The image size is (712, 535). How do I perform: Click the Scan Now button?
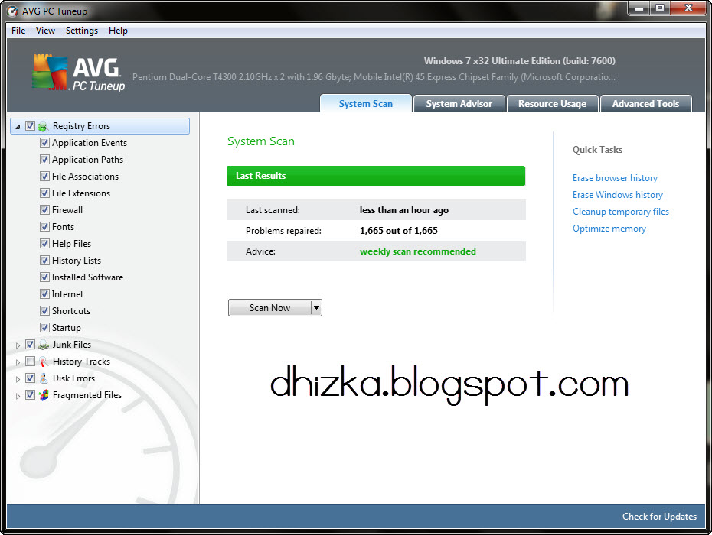[x=269, y=308]
